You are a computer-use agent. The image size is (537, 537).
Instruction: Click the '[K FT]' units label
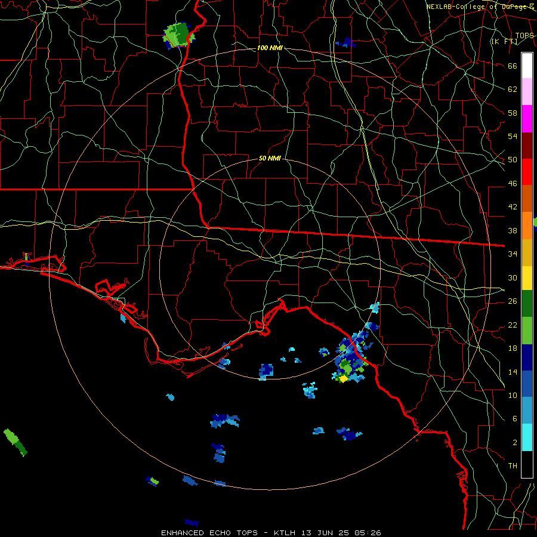pyautogui.click(x=504, y=41)
